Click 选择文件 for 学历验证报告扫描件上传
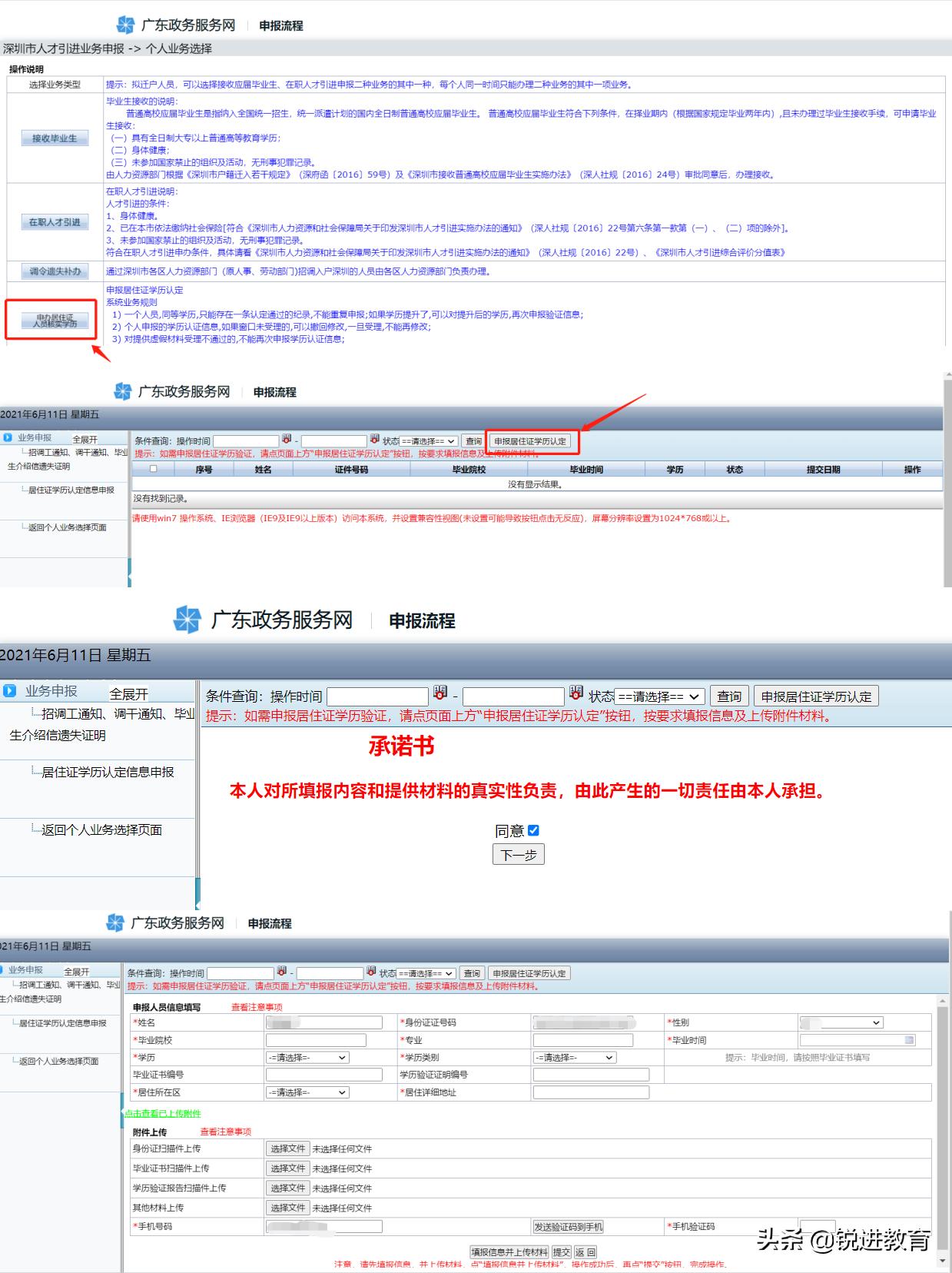This screenshot has height=1273, width=952. tap(287, 1188)
